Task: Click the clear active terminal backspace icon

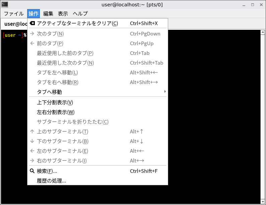Action: (x=32, y=23)
